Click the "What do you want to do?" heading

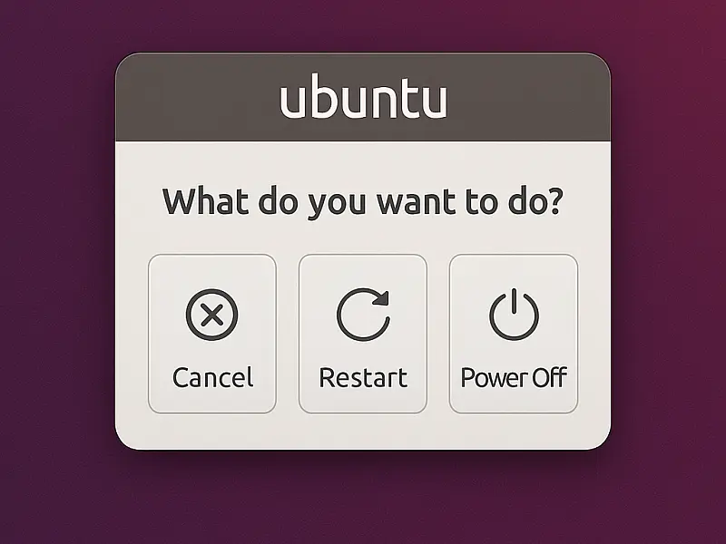click(363, 202)
